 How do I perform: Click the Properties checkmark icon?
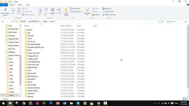[87, 10]
